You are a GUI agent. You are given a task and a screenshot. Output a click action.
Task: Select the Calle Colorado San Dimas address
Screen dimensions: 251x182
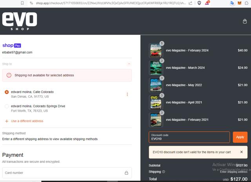[7, 92]
